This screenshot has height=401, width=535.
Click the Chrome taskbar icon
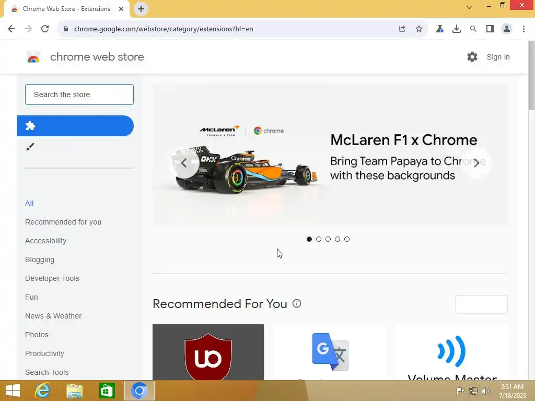pyautogui.click(x=139, y=391)
